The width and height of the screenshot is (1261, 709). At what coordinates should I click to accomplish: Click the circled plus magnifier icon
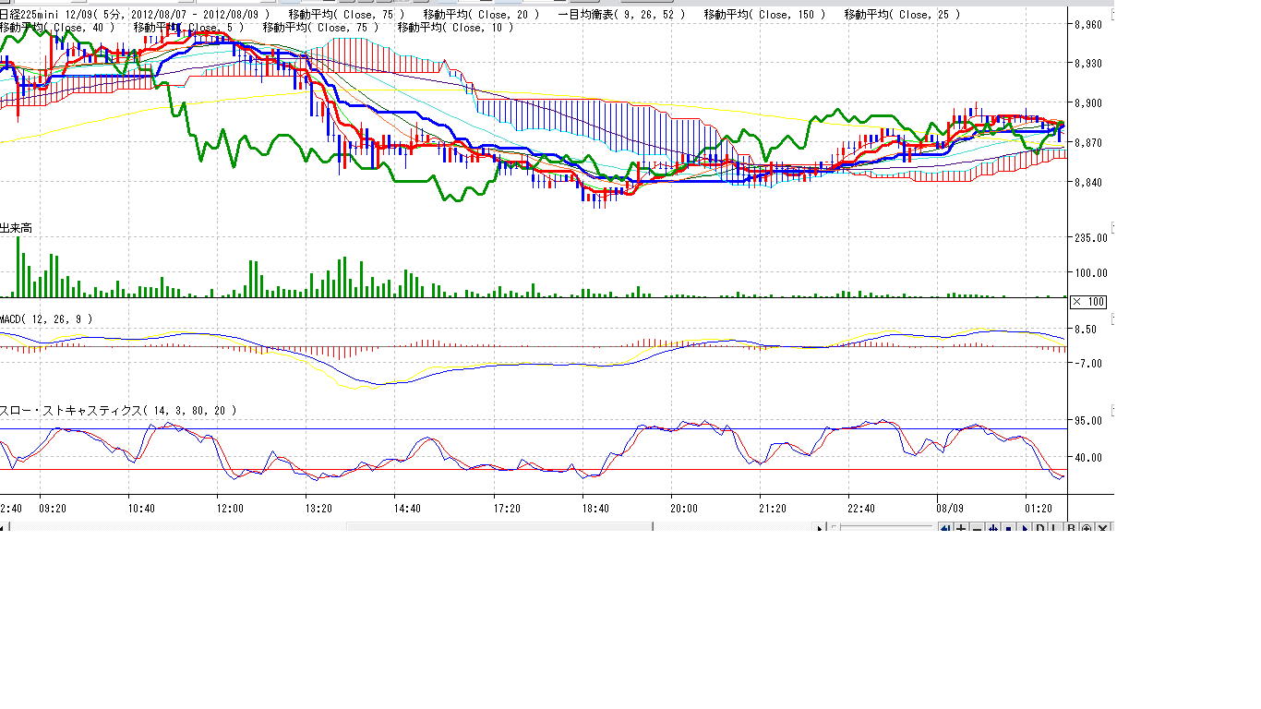1087,528
